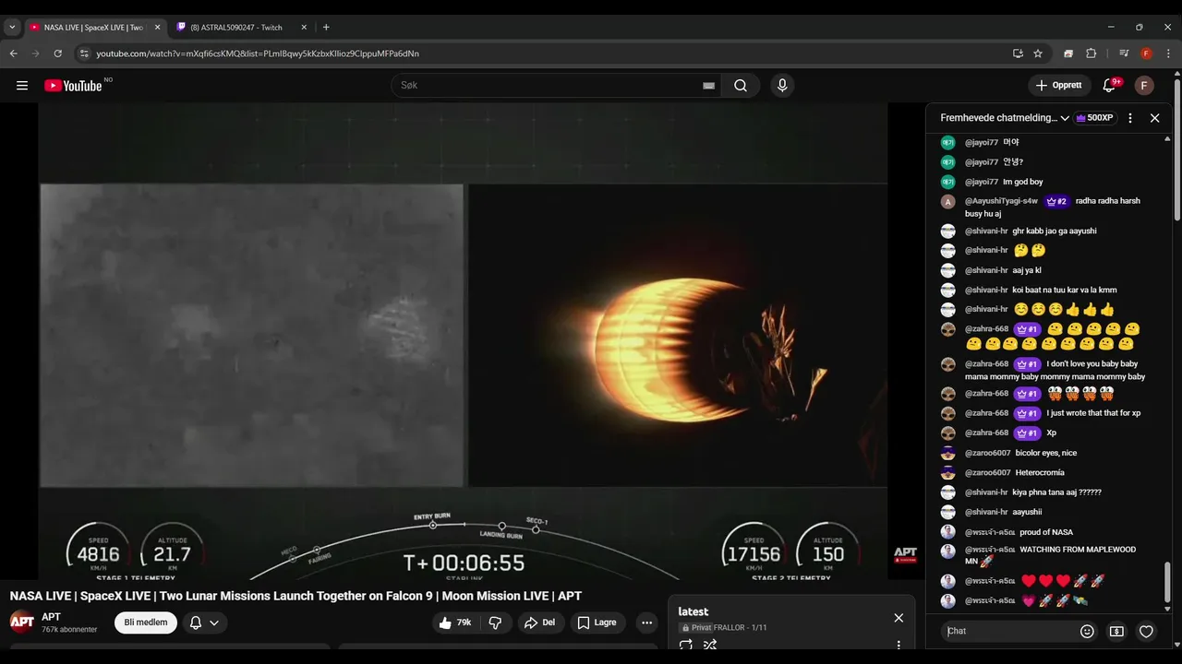Start voice search with the microphone
Viewport: 1182px width, 664px height.
(x=782, y=86)
